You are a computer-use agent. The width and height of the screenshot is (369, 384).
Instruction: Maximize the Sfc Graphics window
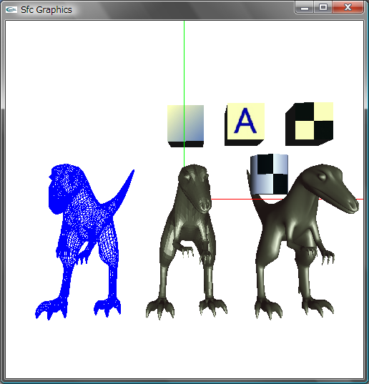[x=323, y=7]
